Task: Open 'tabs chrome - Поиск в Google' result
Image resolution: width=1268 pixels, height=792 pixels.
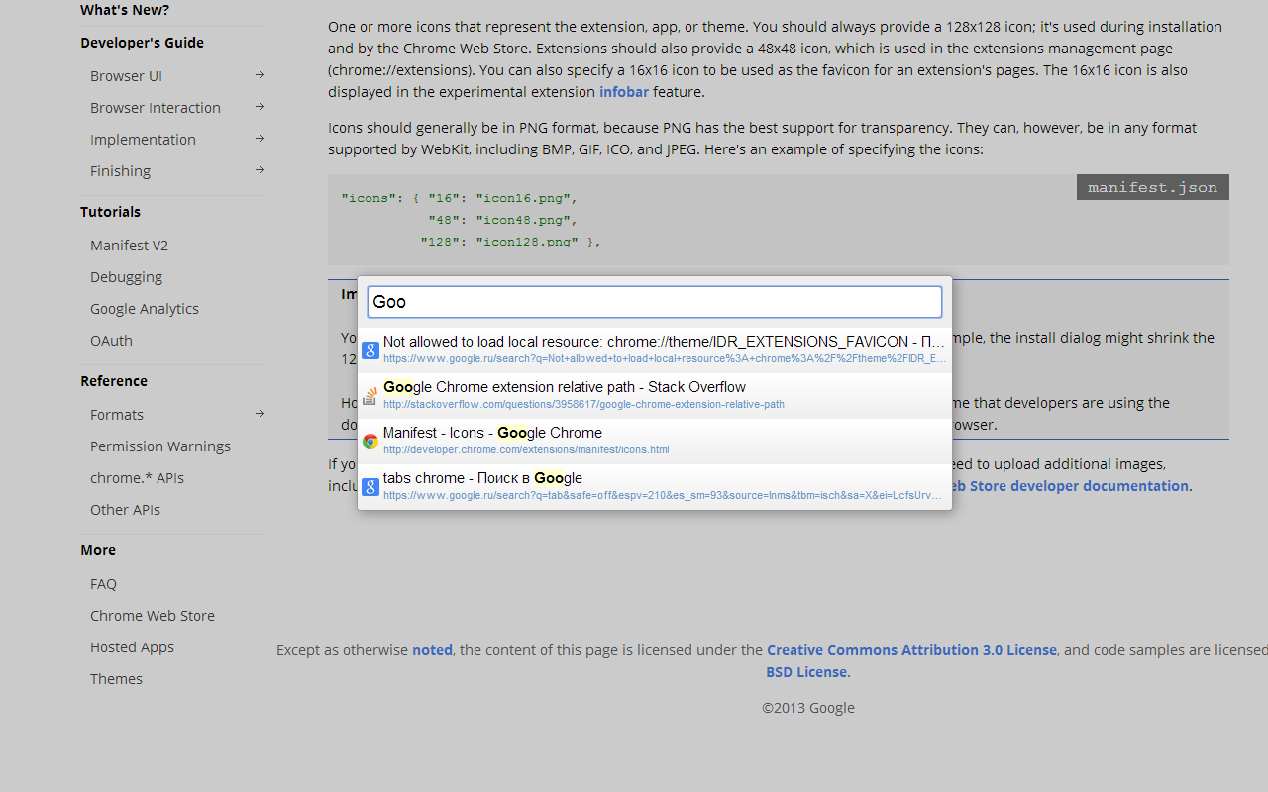Action: click(x=655, y=487)
